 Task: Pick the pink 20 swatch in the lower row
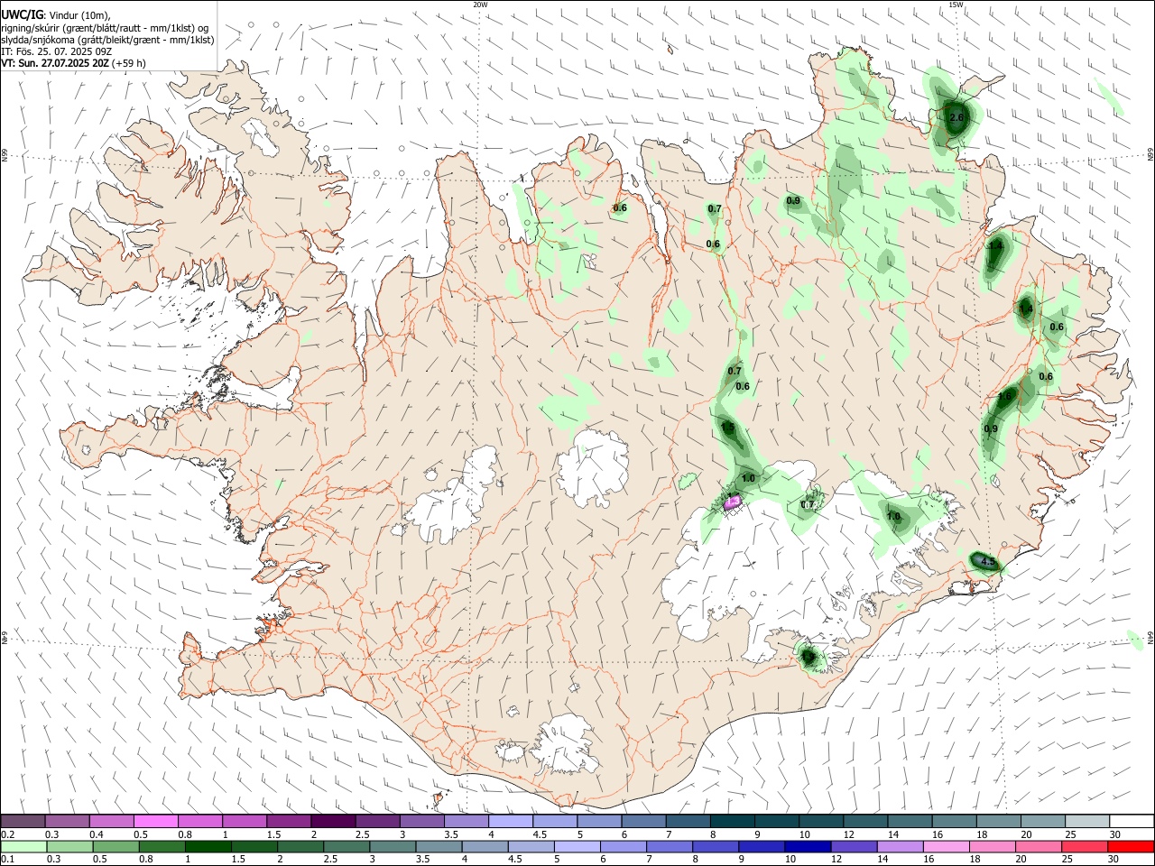[x=1039, y=846]
